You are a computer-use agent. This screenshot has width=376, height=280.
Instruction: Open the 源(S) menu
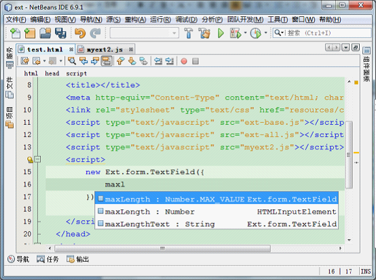tap(113, 20)
